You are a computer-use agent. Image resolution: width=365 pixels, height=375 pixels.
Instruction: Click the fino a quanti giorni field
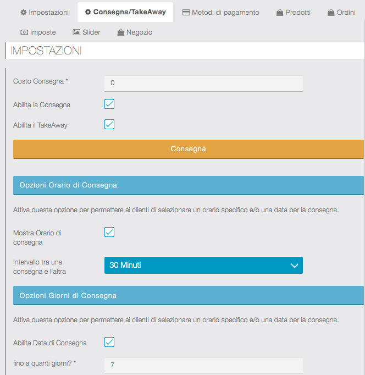[203, 365]
